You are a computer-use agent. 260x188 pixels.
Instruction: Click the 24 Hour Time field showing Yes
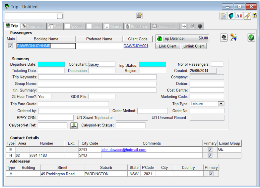(x=45, y=97)
